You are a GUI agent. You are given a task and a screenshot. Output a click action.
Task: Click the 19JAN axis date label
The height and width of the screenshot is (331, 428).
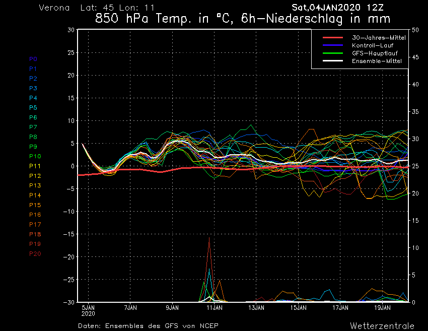pos(382,308)
